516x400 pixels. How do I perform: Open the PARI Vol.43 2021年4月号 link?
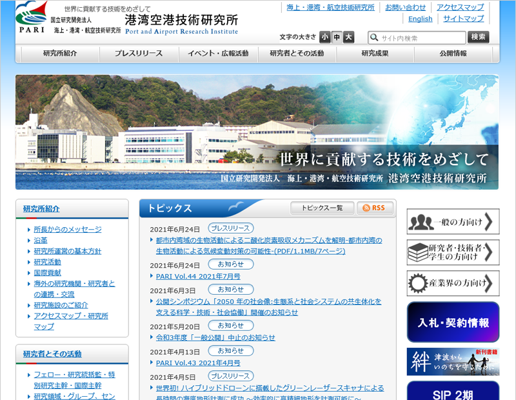point(198,363)
